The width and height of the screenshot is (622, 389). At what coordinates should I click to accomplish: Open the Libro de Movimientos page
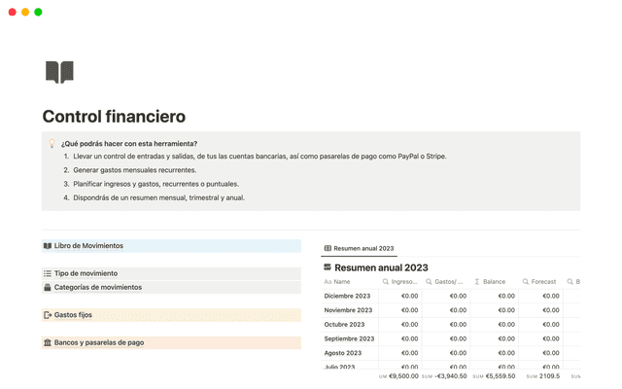click(x=88, y=246)
